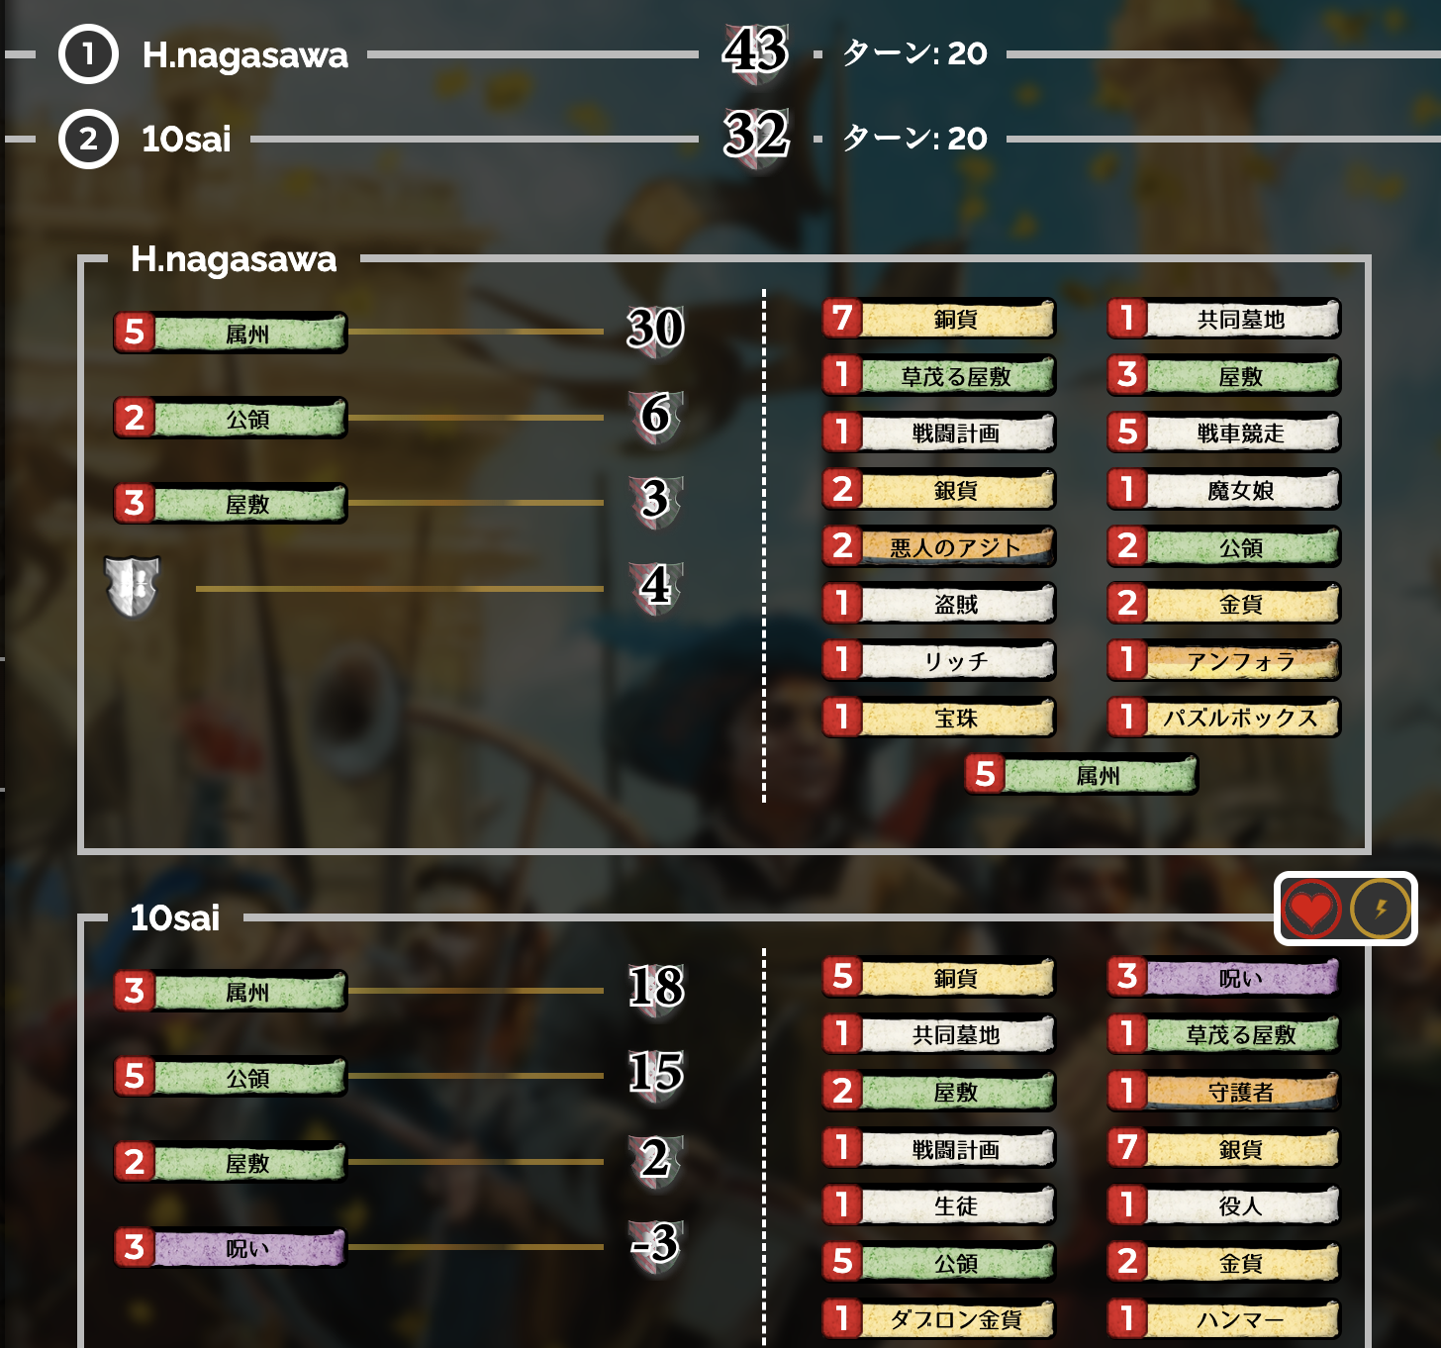Select the 魔女娘 card

(1224, 489)
